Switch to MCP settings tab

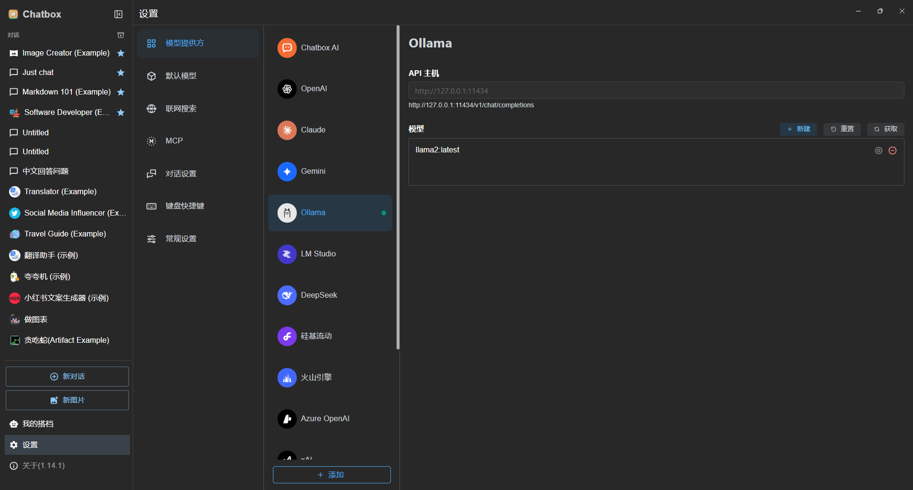coord(198,141)
